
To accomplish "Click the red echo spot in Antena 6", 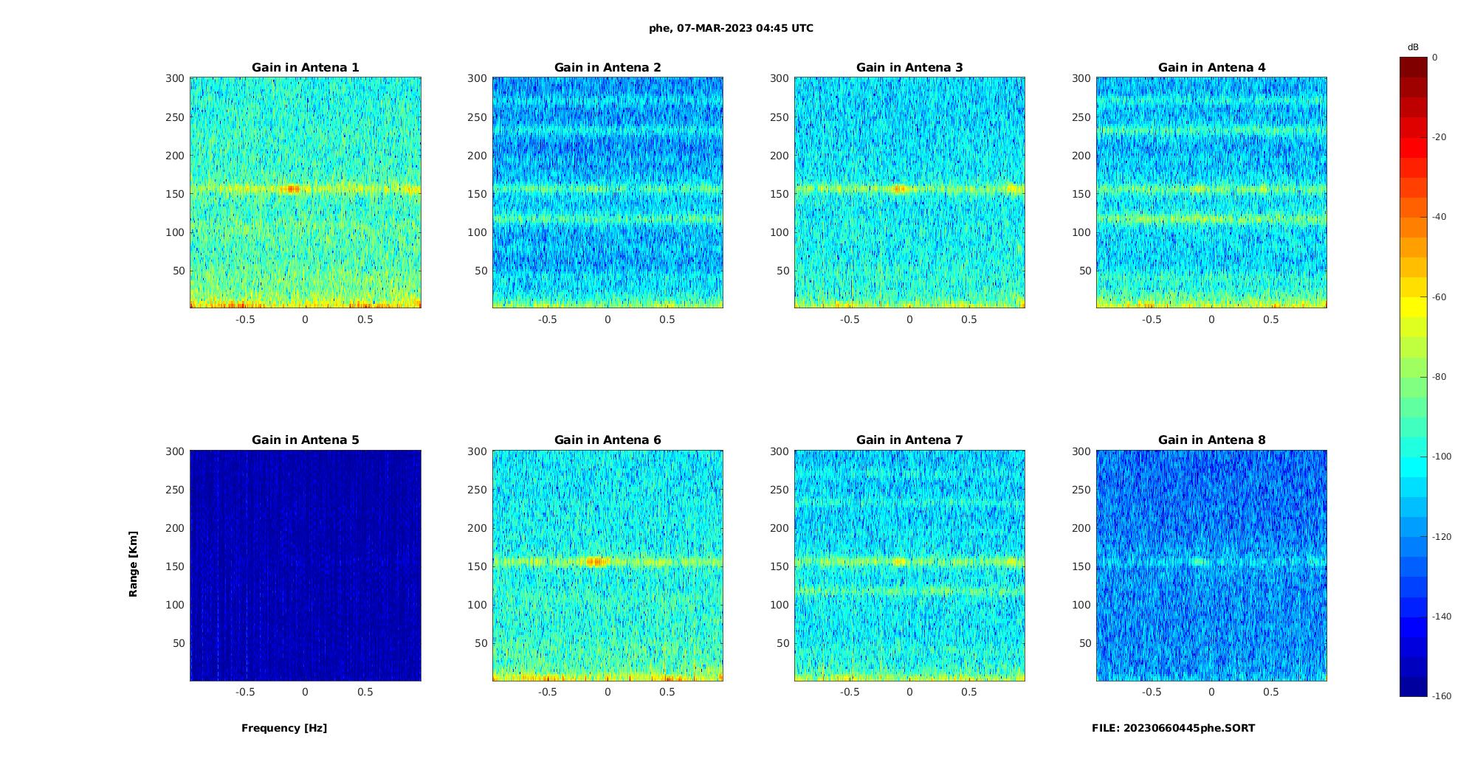I will coord(595,561).
